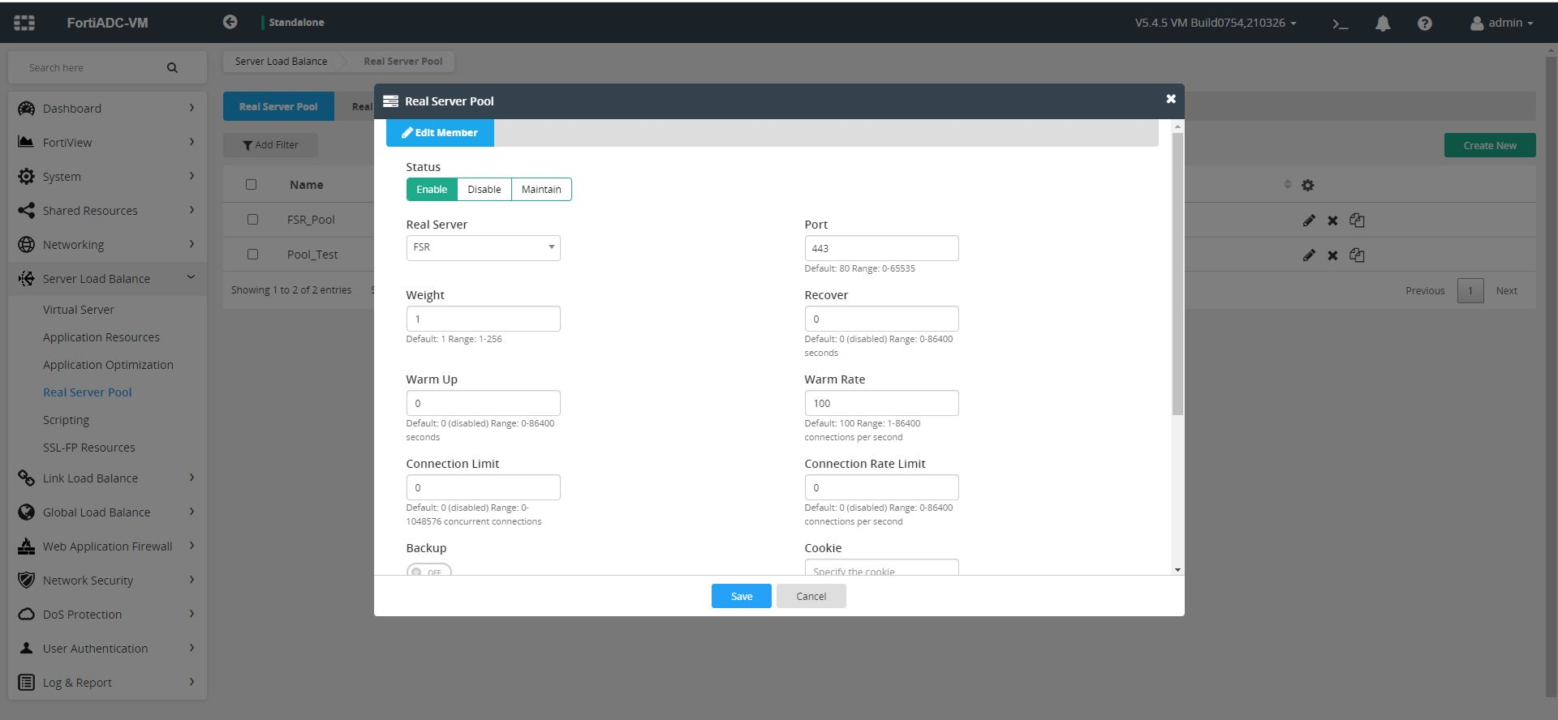The image size is (1558, 720).
Task: Expand the FortiView menu chevron
Action: pos(192,141)
